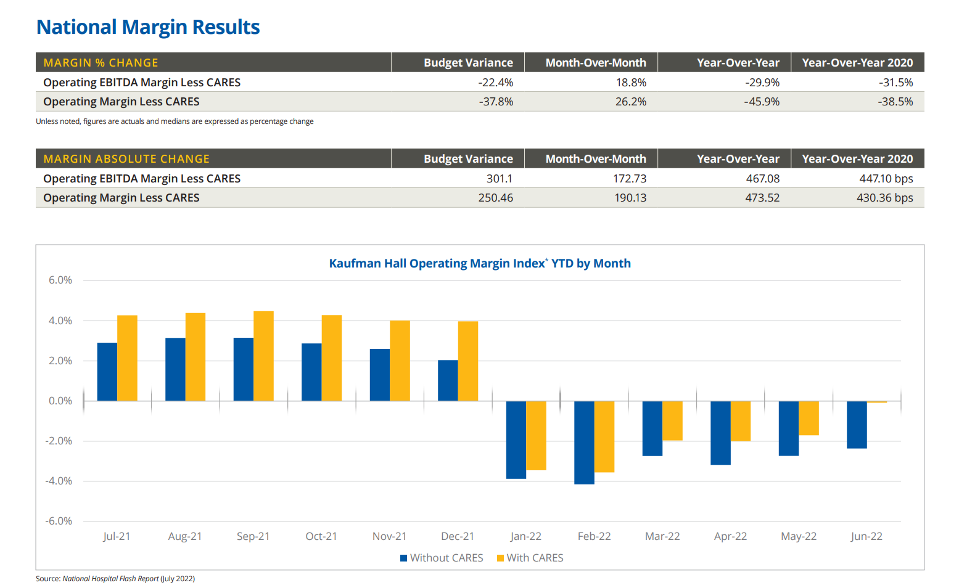Viewport: 959px width, 588px height.
Task: Click the yellow Sep-21 With CARES bar
Action: coord(263,356)
